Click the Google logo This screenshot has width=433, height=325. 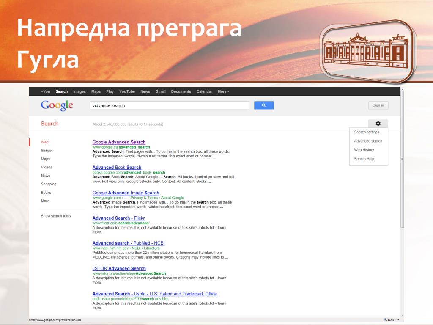point(57,105)
